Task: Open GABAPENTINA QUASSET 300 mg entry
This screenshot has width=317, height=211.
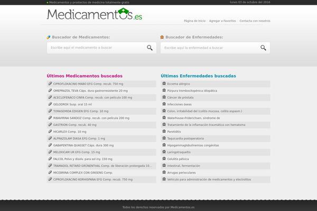Action: pyautogui.click(x=83, y=146)
